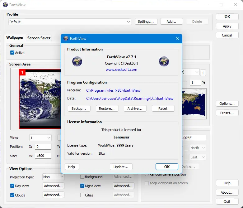
Task: Enable the Cities checkbox
Action: pyautogui.click(x=82, y=195)
